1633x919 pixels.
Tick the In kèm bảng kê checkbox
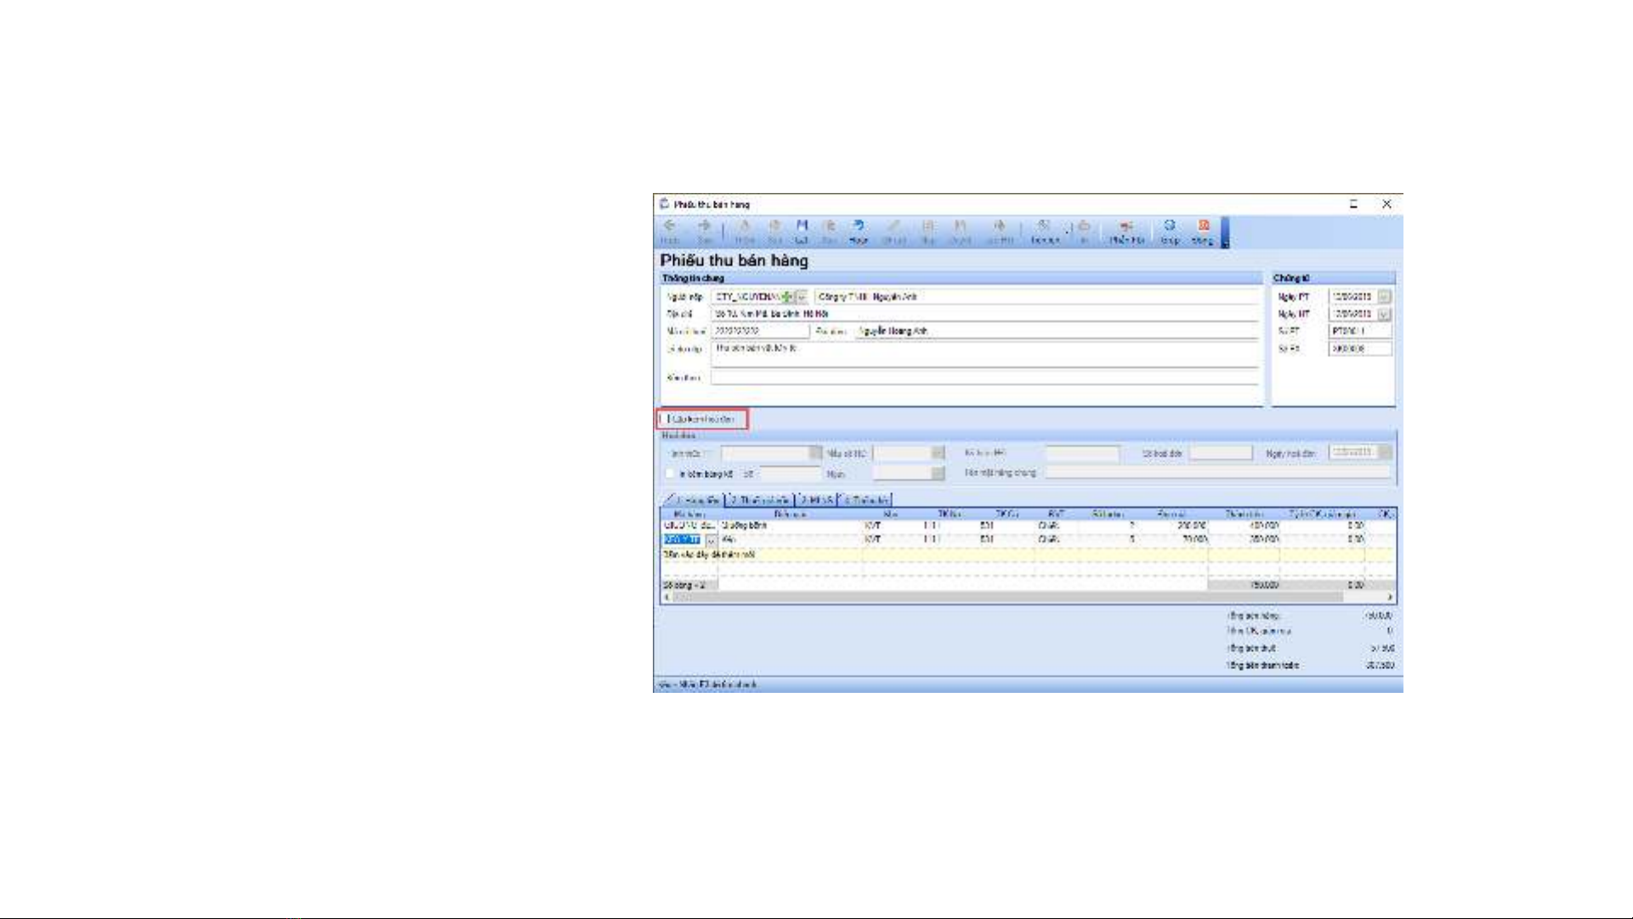click(670, 474)
